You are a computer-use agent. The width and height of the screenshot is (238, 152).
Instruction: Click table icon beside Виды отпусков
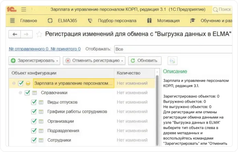tap(41, 102)
